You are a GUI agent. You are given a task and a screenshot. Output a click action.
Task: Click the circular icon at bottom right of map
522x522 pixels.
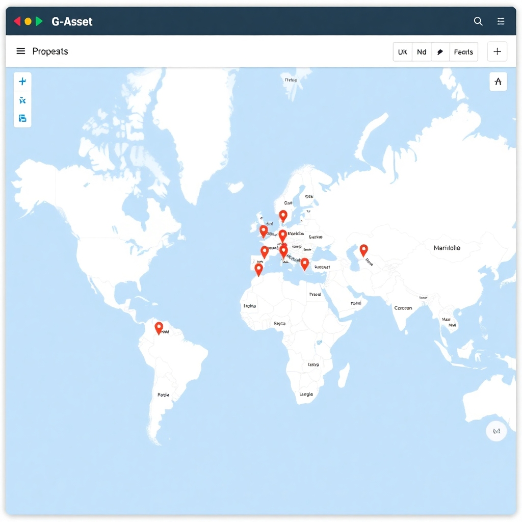[x=496, y=431]
